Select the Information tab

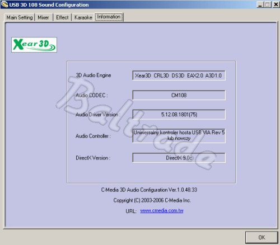(x=109, y=17)
